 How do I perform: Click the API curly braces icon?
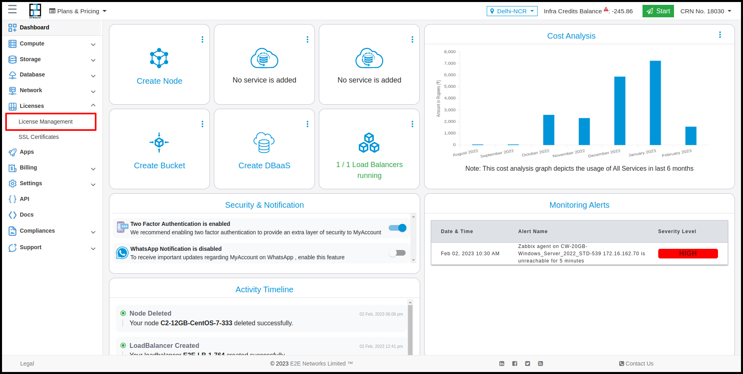13,199
